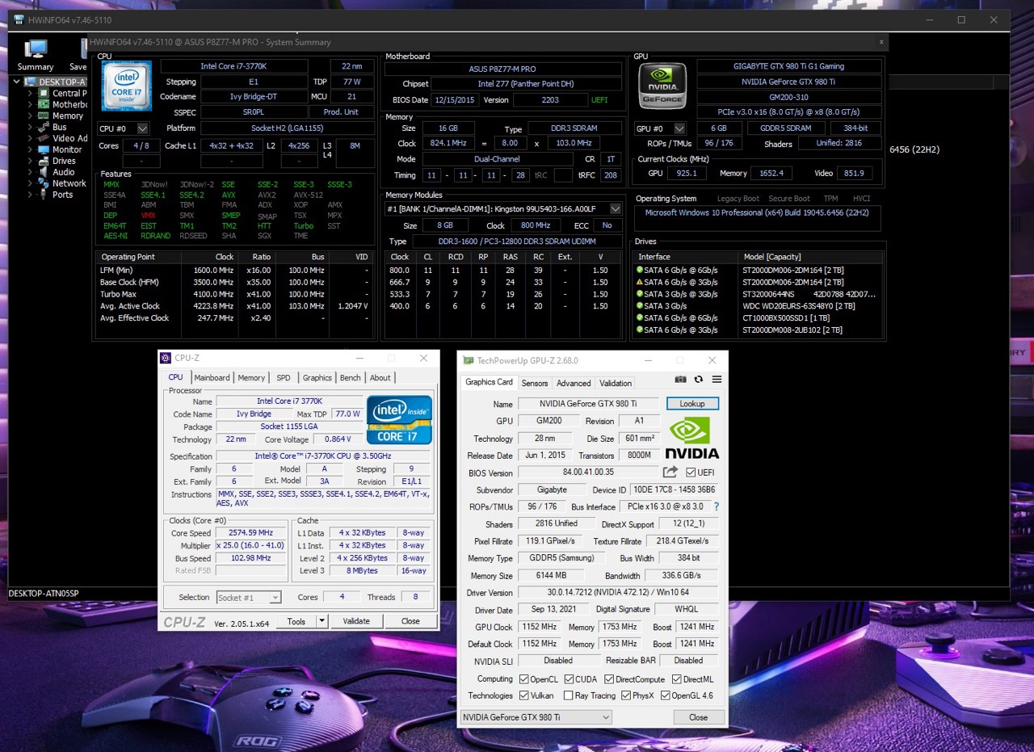Take a screenshot with GPU-Z camera icon
Screen dimensions: 1034x752
click(680, 380)
